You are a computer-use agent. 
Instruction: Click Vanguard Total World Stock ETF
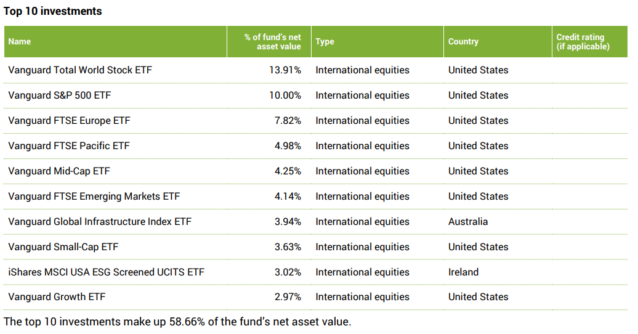(80, 70)
